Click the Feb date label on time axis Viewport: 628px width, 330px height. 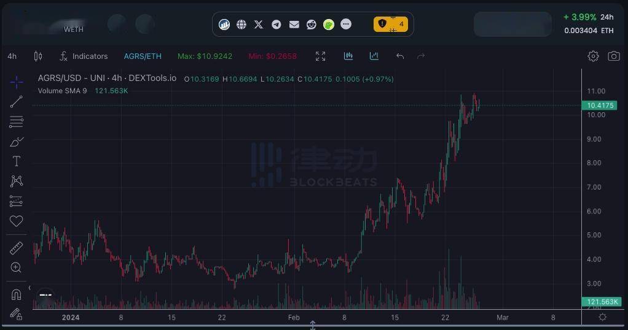[294, 318]
